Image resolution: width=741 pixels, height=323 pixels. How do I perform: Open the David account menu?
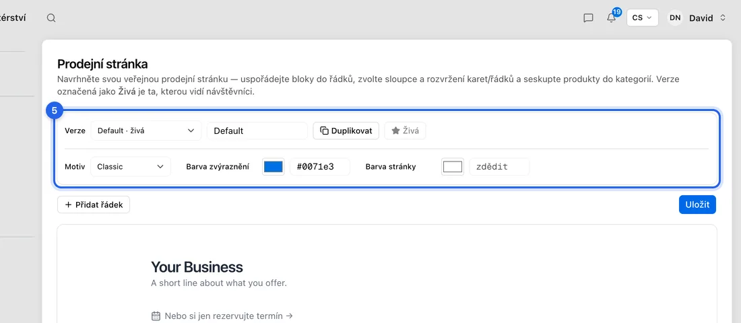707,18
